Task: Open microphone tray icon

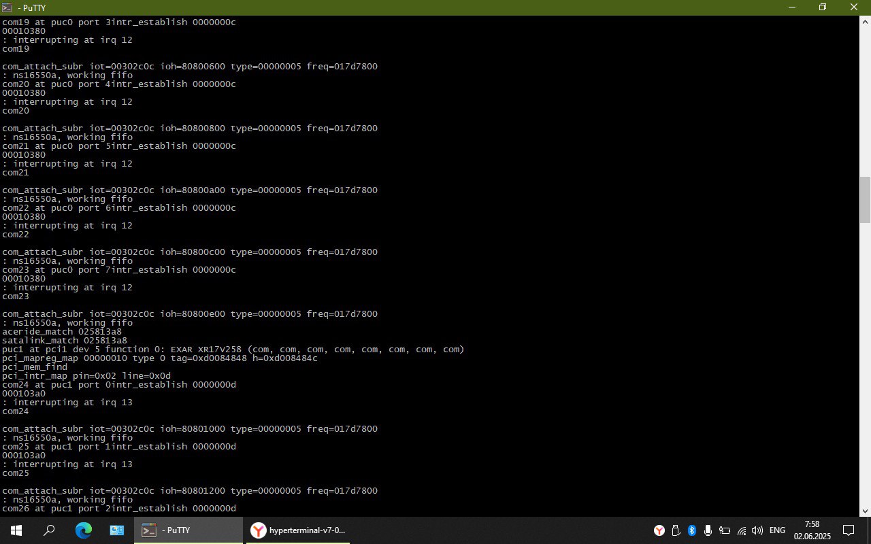Action: point(708,530)
